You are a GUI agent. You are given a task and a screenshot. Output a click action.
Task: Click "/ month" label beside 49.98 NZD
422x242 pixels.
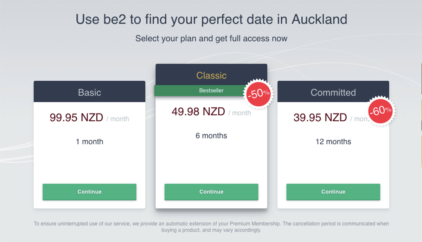tap(240, 113)
